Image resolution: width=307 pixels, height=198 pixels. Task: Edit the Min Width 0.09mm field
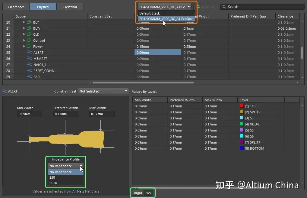29,114
